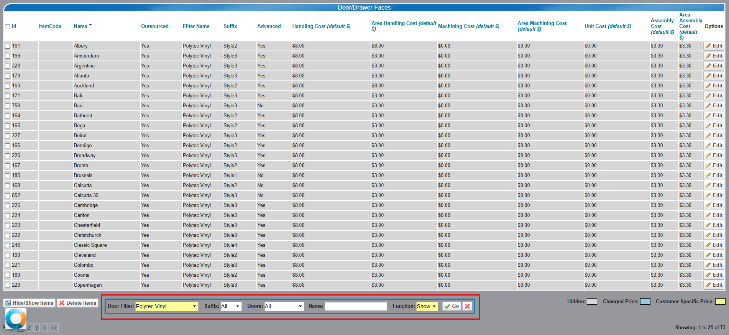
Task: Click the pencil Edit icon for Bendigo
Action: coord(708,146)
